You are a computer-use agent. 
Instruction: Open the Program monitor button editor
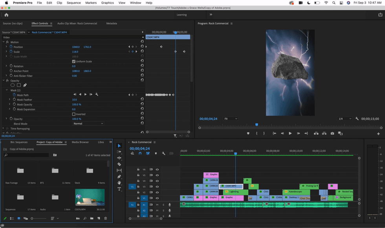[x=378, y=134]
